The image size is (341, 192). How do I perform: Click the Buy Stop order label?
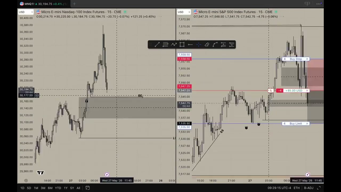[296, 59]
